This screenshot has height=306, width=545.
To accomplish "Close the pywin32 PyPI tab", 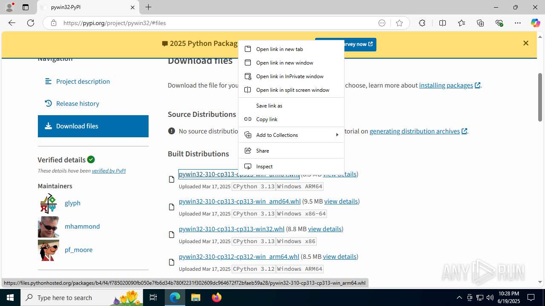I will tap(132, 7).
